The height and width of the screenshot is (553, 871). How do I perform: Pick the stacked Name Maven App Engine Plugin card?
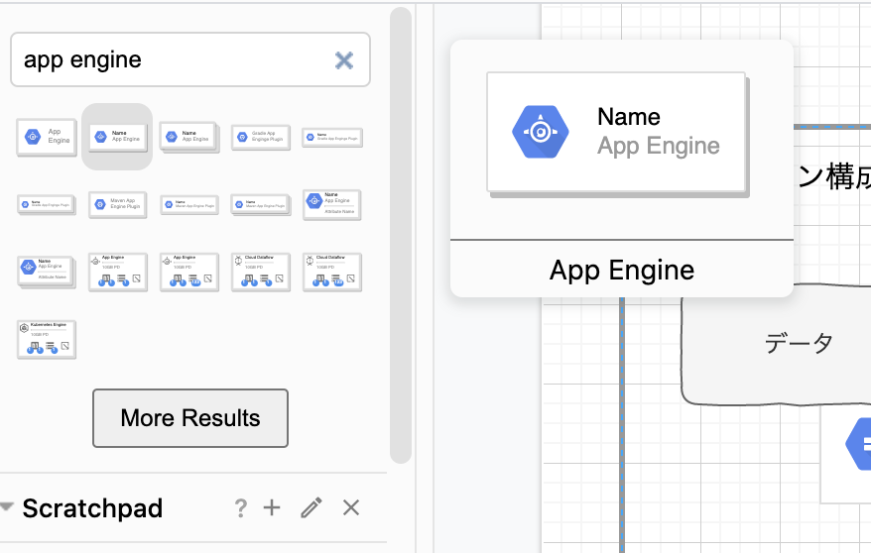261,205
